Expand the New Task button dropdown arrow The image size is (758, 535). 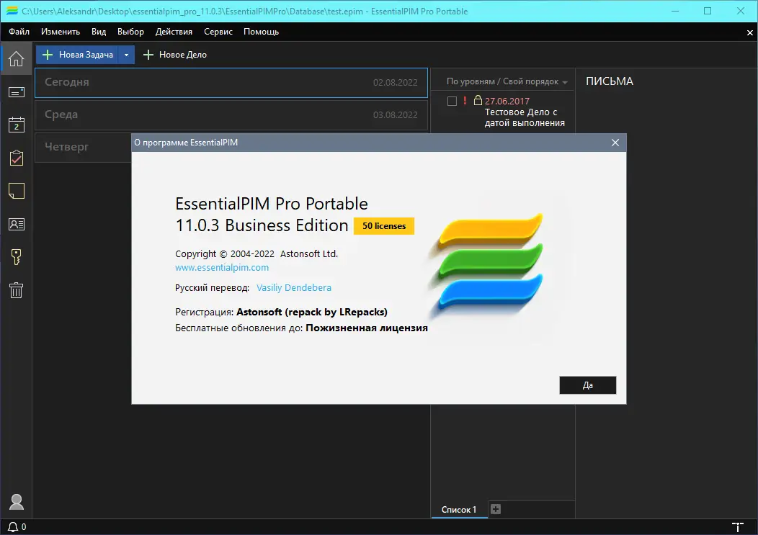(x=126, y=55)
